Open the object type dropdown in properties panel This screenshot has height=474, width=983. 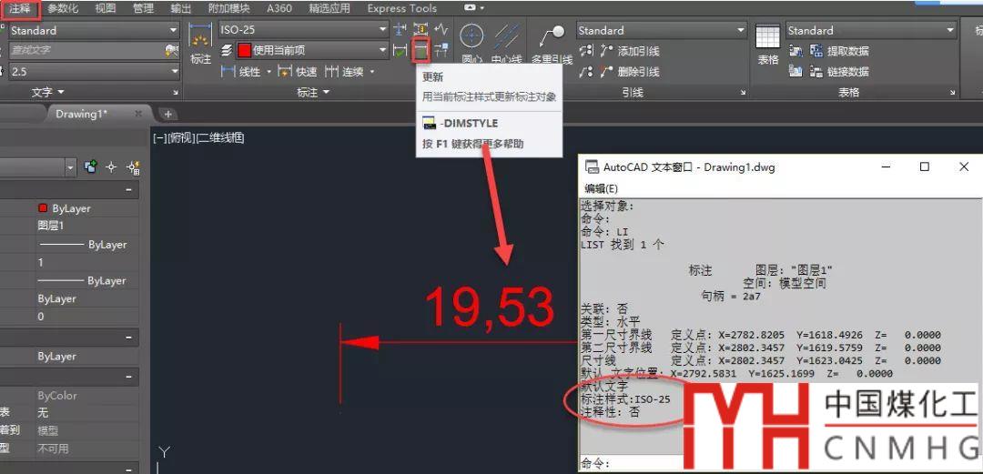70,167
